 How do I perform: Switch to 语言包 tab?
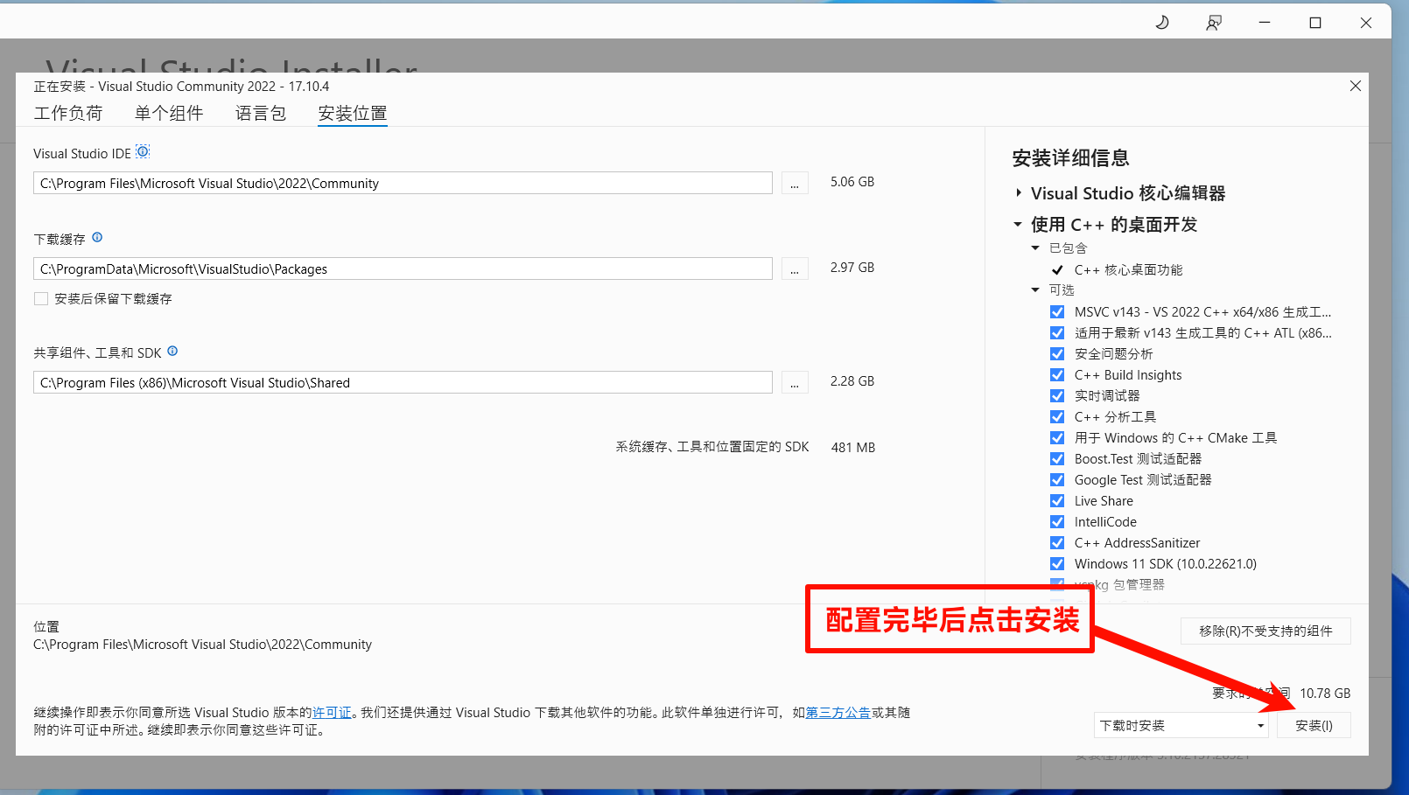[x=261, y=113]
